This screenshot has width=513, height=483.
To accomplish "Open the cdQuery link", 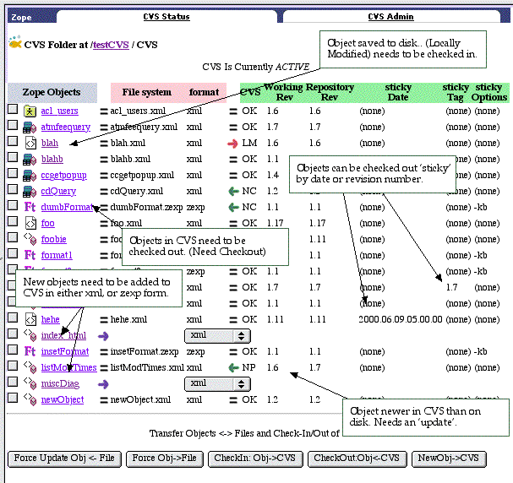I will [x=58, y=191].
